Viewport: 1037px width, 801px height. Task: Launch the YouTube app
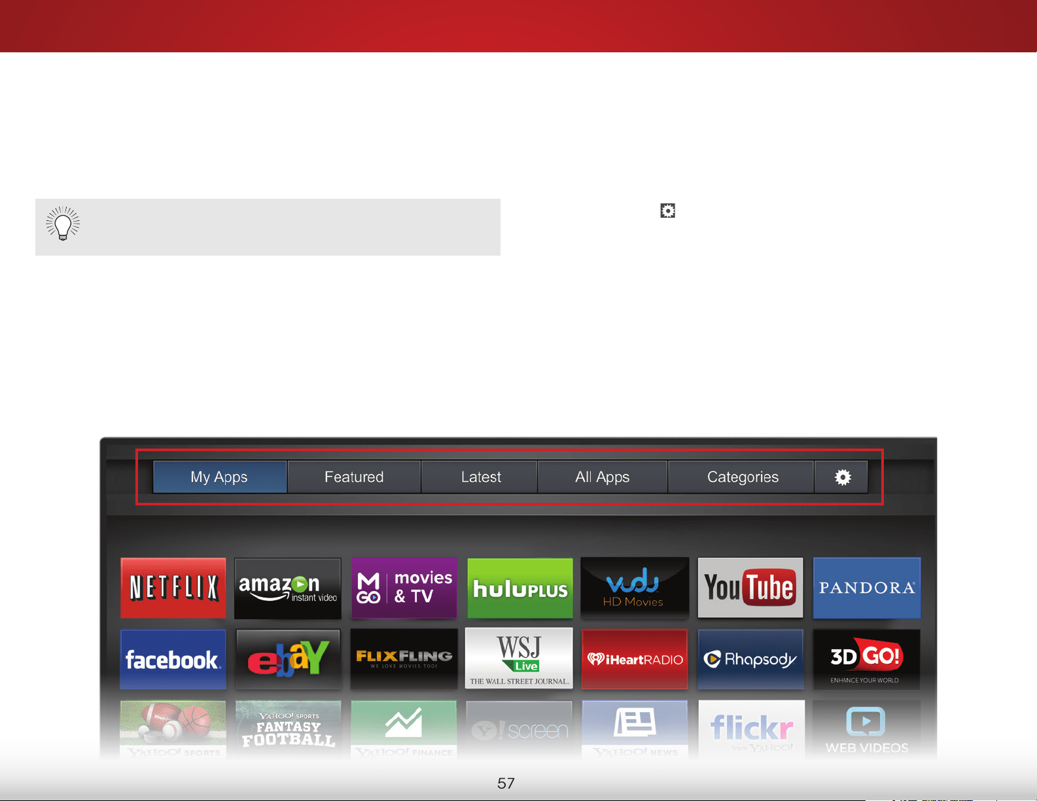tap(750, 588)
